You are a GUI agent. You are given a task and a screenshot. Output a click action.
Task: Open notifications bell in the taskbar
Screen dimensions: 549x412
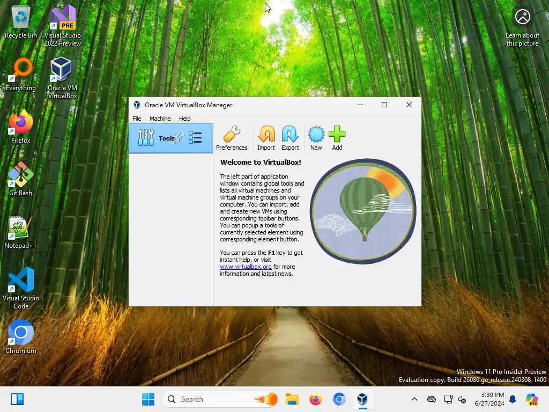point(513,399)
